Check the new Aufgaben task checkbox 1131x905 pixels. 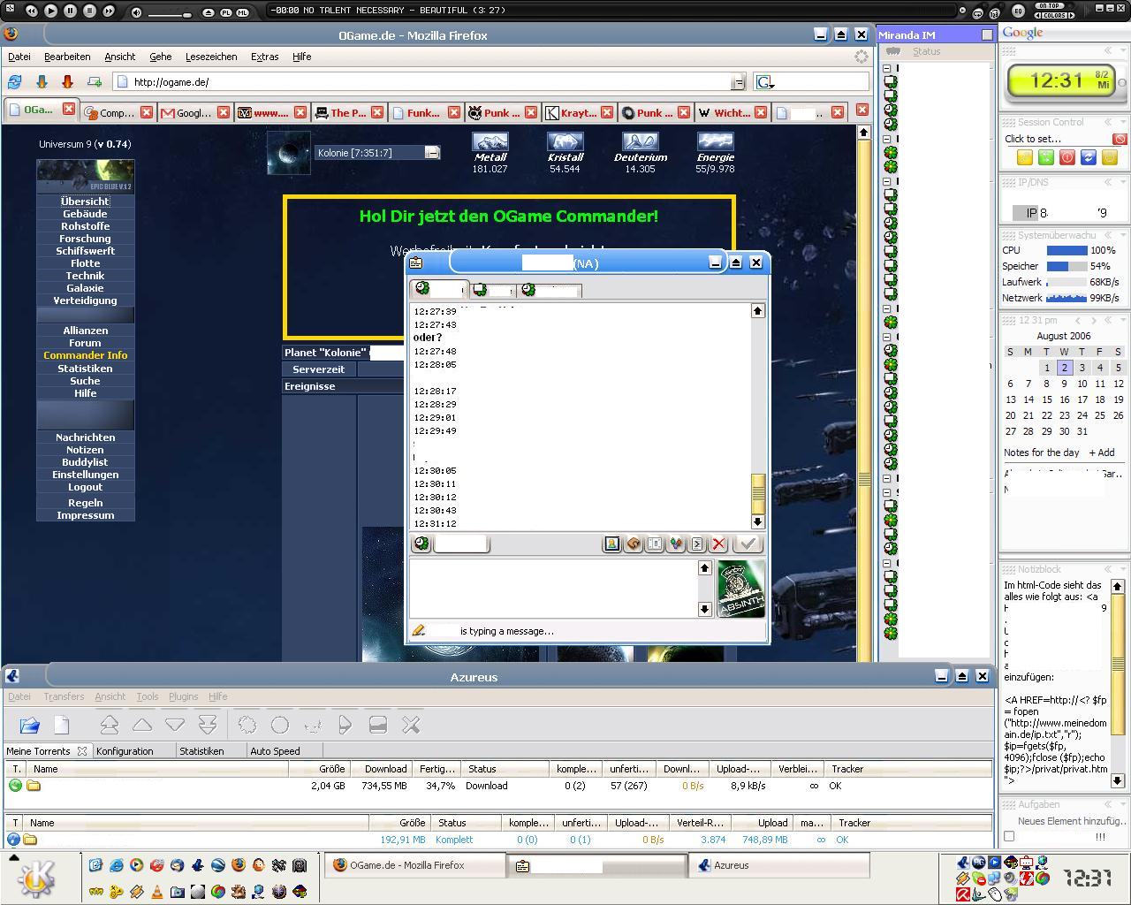pyautogui.click(x=1009, y=836)
